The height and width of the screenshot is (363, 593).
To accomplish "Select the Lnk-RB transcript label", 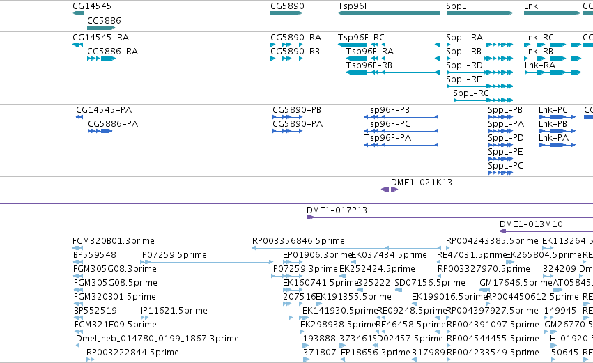I will [539, 52].
